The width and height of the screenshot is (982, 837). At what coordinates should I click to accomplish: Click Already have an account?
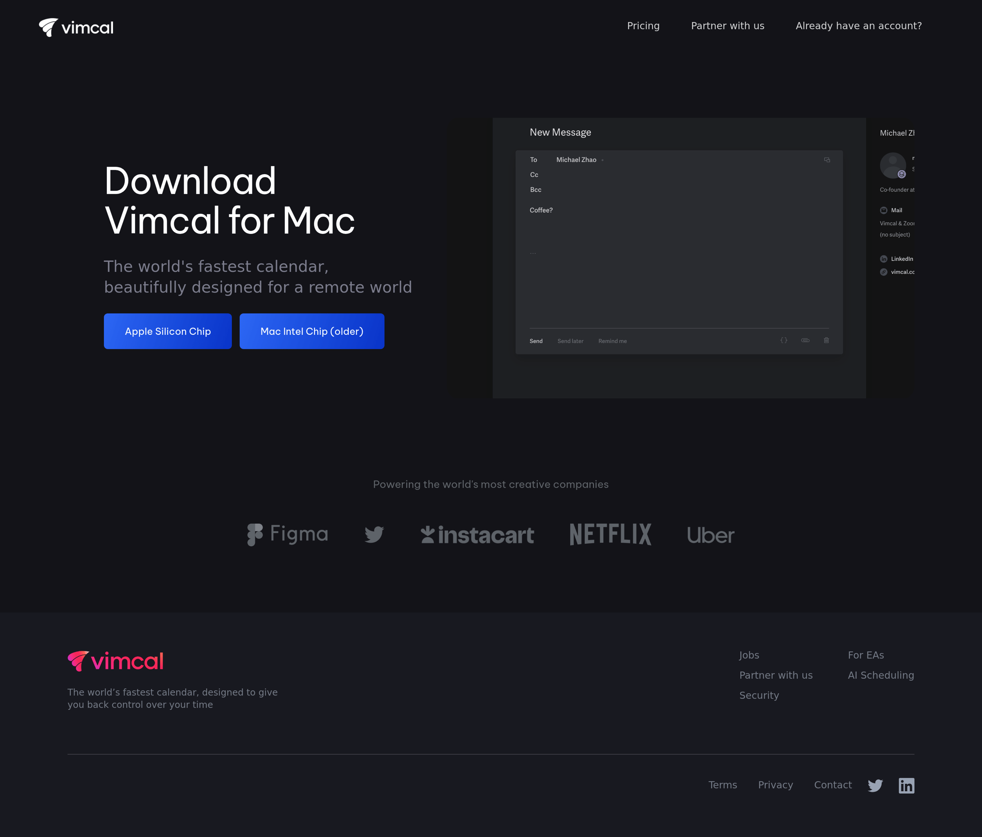[858, 26]
